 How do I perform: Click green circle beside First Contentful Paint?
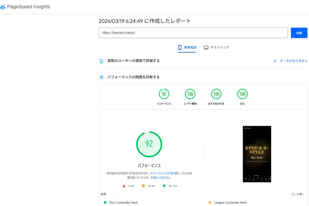coord(105,202)
